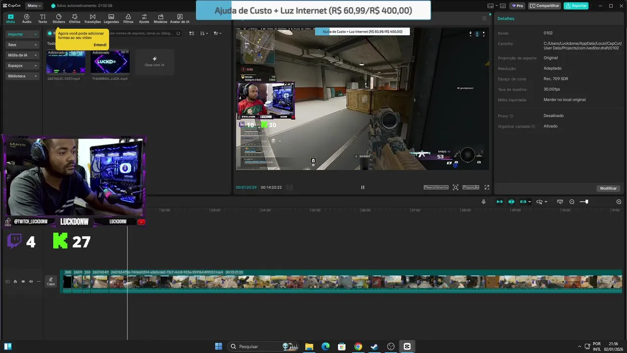Toggle auto snapping on the timeline

pyautogui.click(x=511, y=202)
